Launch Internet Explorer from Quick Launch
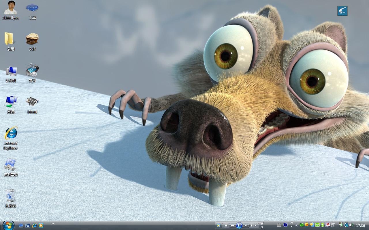This screenshot has height=230, width=369. (34, 225)
